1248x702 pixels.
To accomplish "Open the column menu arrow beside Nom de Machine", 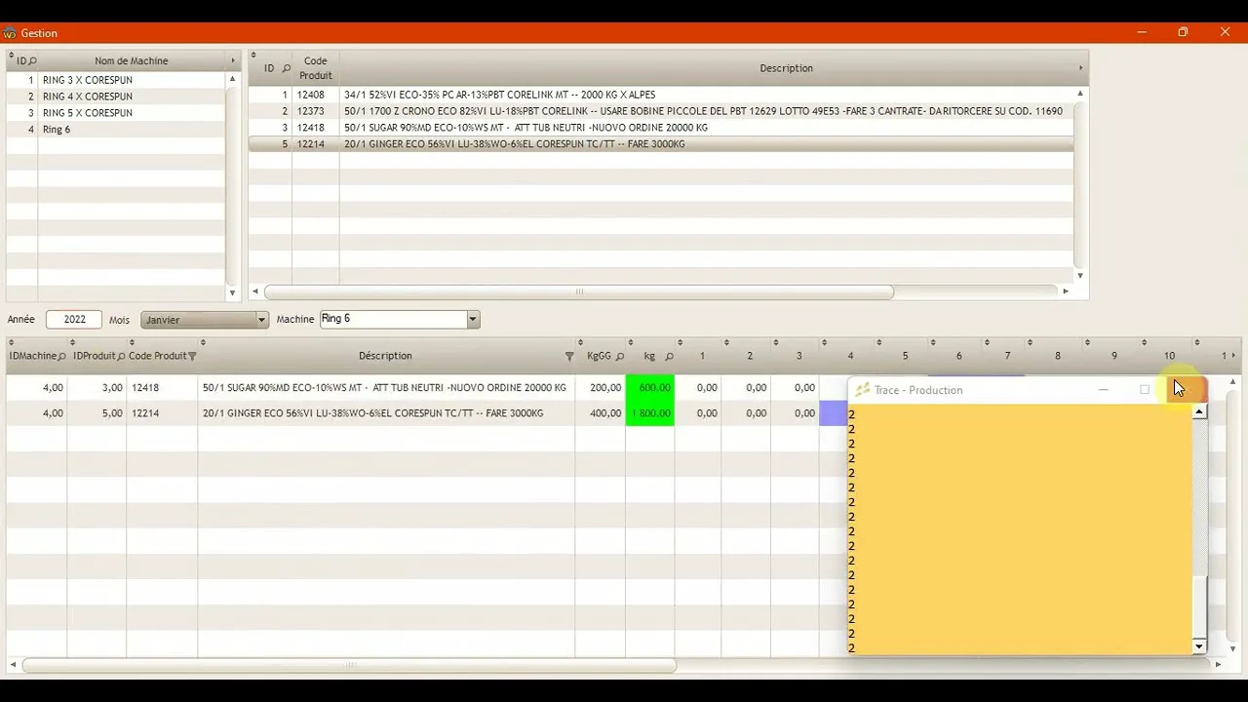I will click(233, 61).
